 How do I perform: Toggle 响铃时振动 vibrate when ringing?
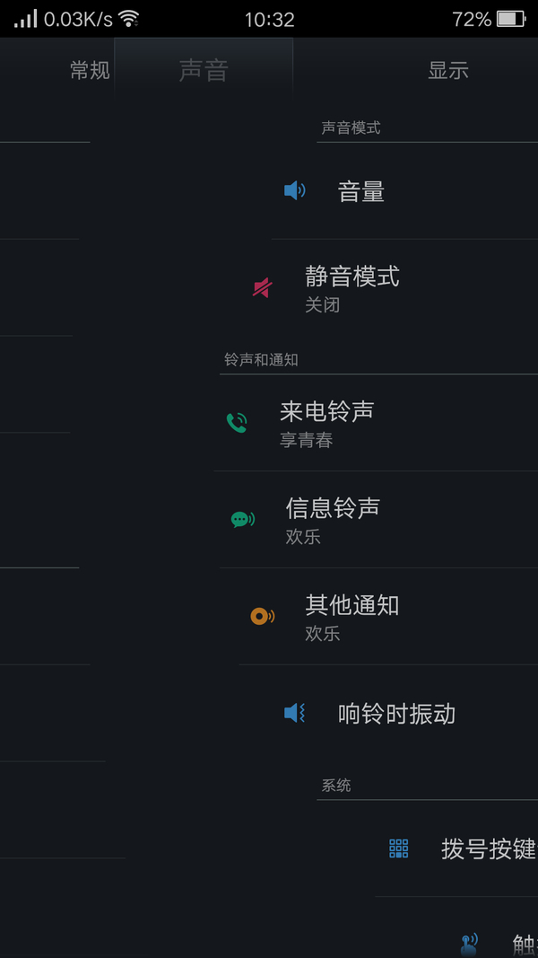click(x=396, y=714)
